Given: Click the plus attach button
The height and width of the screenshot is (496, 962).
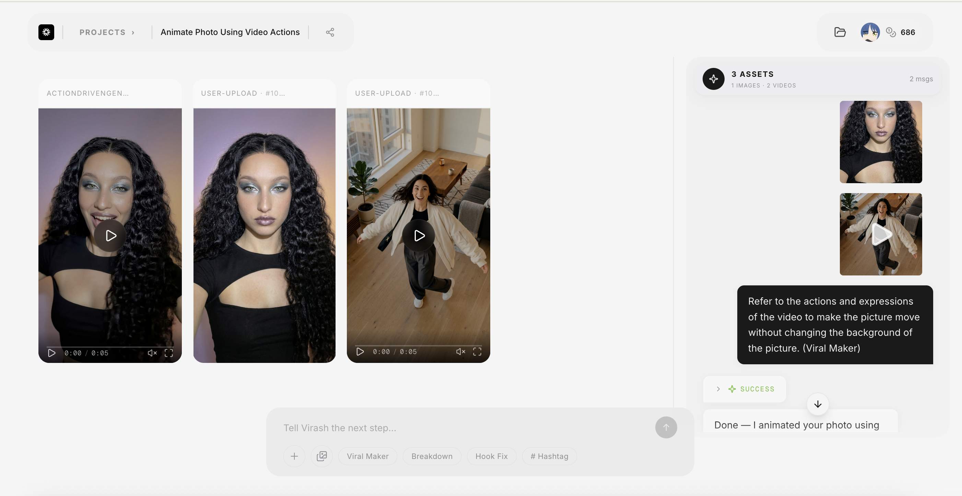Looking at the screenshot, I should [x=294, y=456].
